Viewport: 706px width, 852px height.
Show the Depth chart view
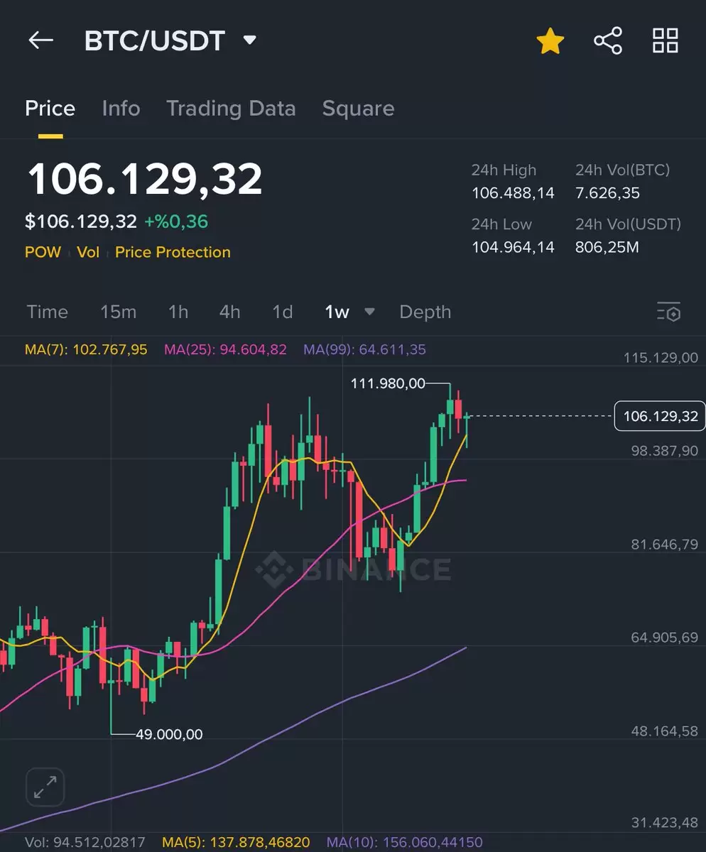(425, 312)
